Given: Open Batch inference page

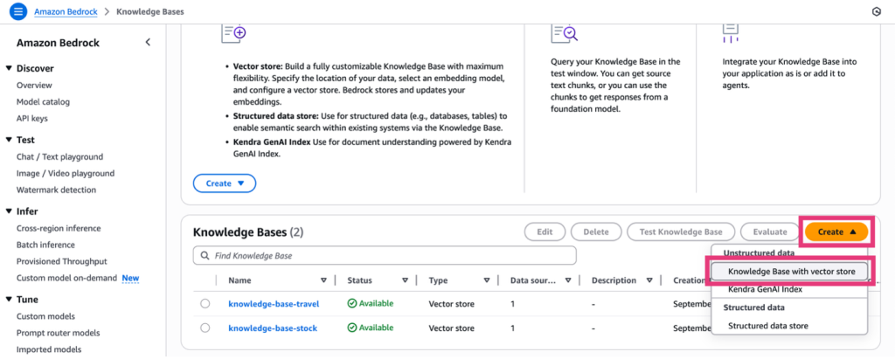Looking at the screenshot, I should click(45, 245).
